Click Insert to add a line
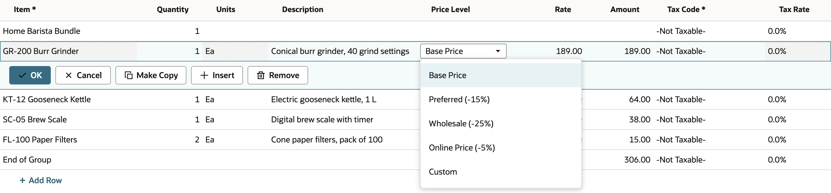 pos(217,75)
